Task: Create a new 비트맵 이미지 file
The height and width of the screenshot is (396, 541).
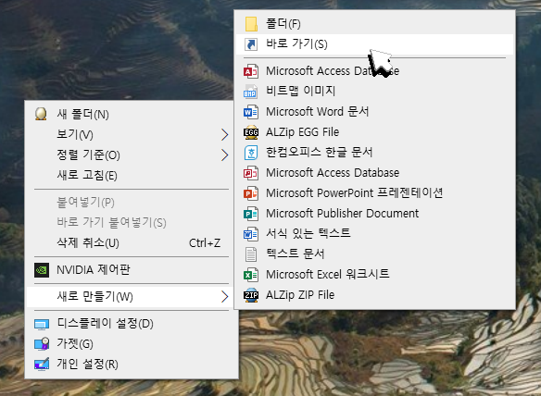Action: coord(374,92)
